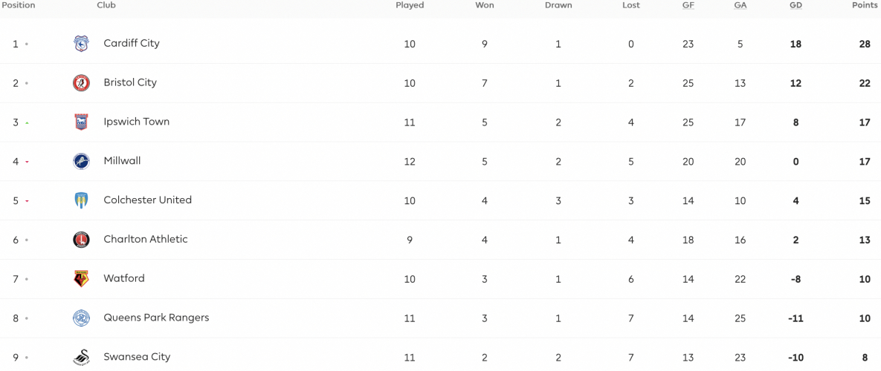Screen dimensions: 881x371
Task: Click the GF column header
Action: [688, 5]
